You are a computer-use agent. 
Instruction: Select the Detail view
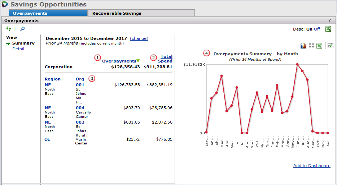[18, 49]
